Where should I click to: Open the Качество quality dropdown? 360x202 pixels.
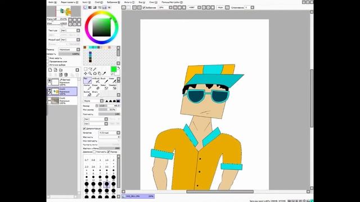pyautogui.click(x=109, y=132)
